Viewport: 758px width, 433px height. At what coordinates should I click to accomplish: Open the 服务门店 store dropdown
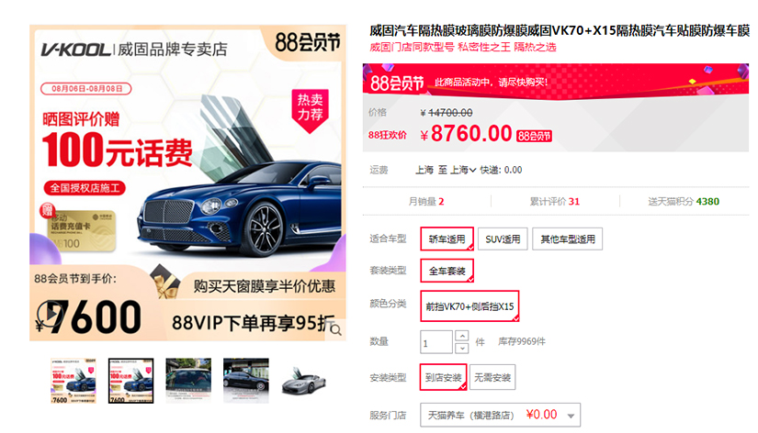coord(501,416)
